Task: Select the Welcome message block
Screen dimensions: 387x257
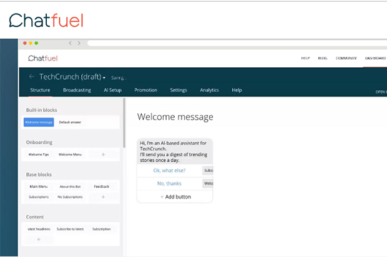Action: [39, 122]
